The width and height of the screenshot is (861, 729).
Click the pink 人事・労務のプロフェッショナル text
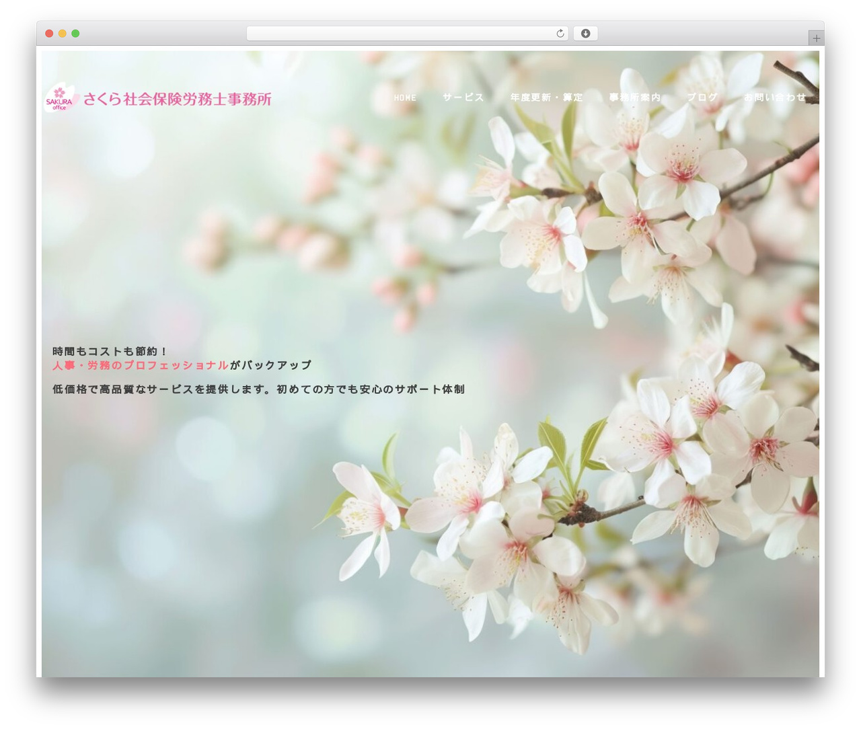click(141, 365)
